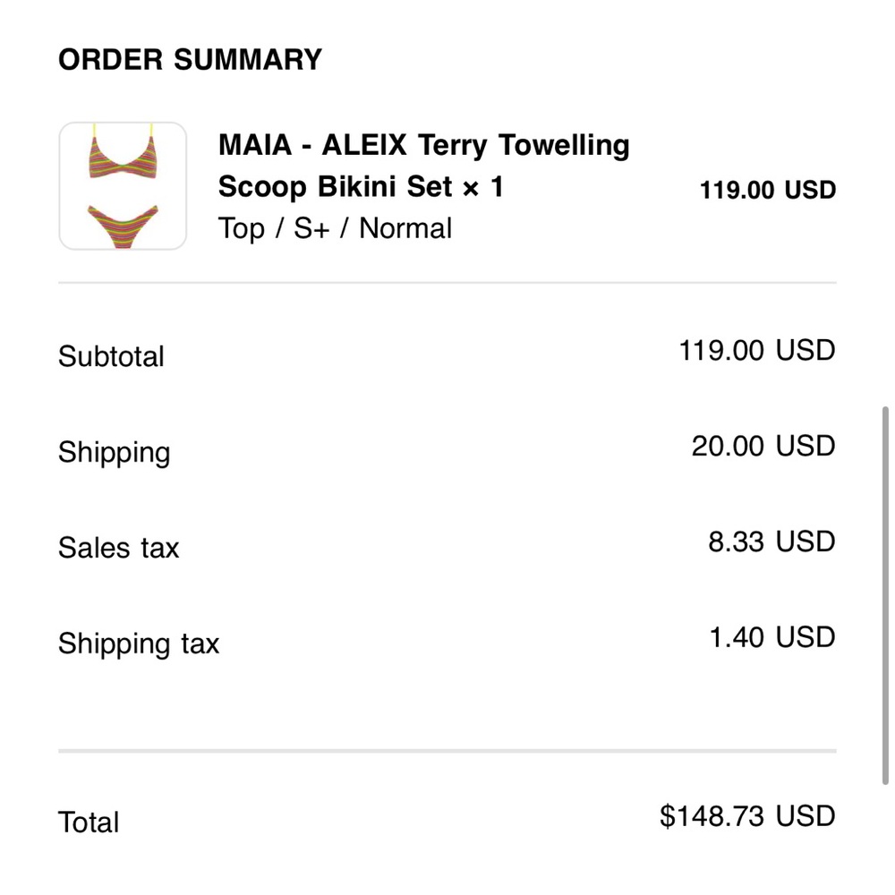The image size is (895, 895).
Task: Click the product line price 119.00 USD
Action: pyautogui.click(x=767, y=190)
